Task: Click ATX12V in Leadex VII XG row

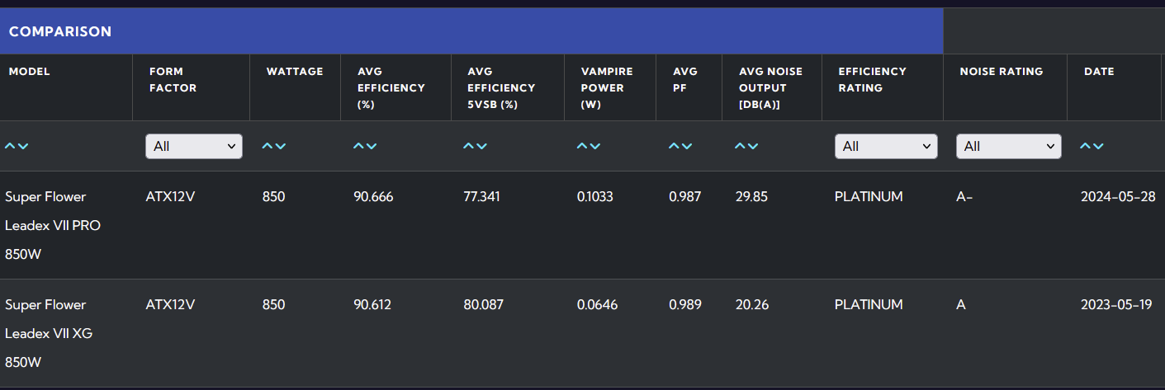Action: pos(170,304)
